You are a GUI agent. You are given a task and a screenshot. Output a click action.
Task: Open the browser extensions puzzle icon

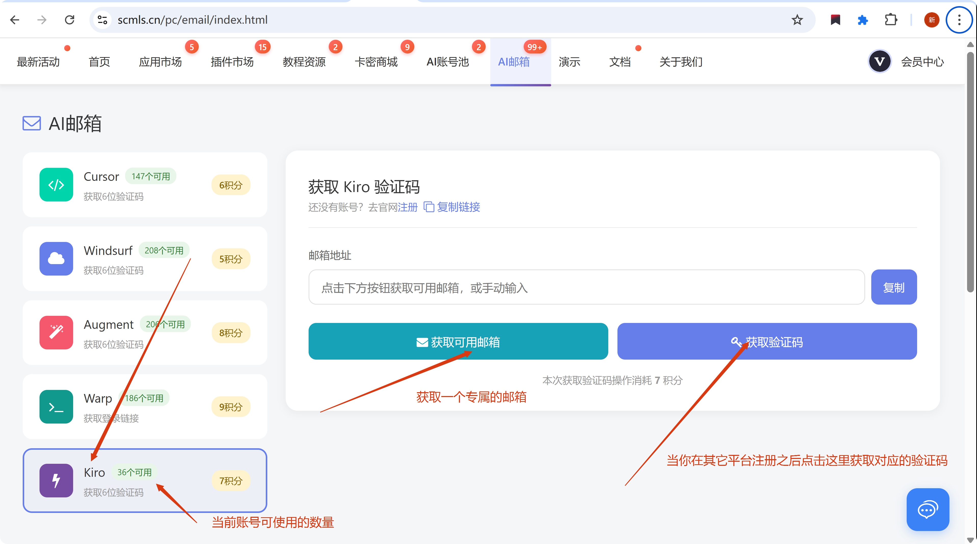tap(891, 20)
